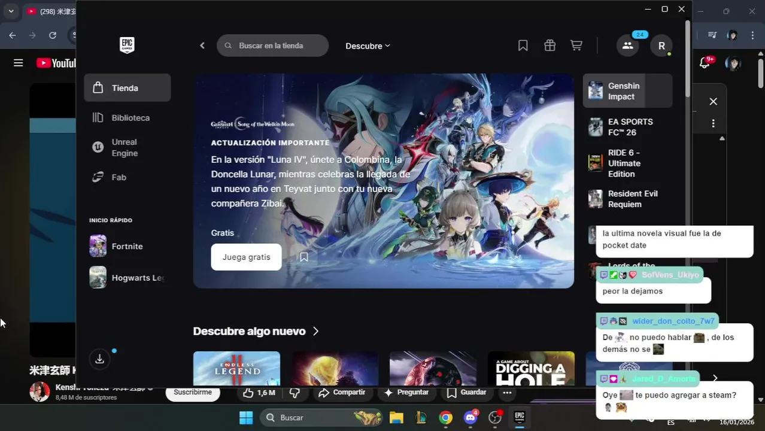Open Descubre algo nuevo section
Image resolution: width=765 pixels, height=431 pixels.
point(256,331)
